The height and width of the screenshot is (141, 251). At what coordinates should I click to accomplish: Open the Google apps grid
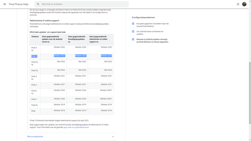pos(238,4)
